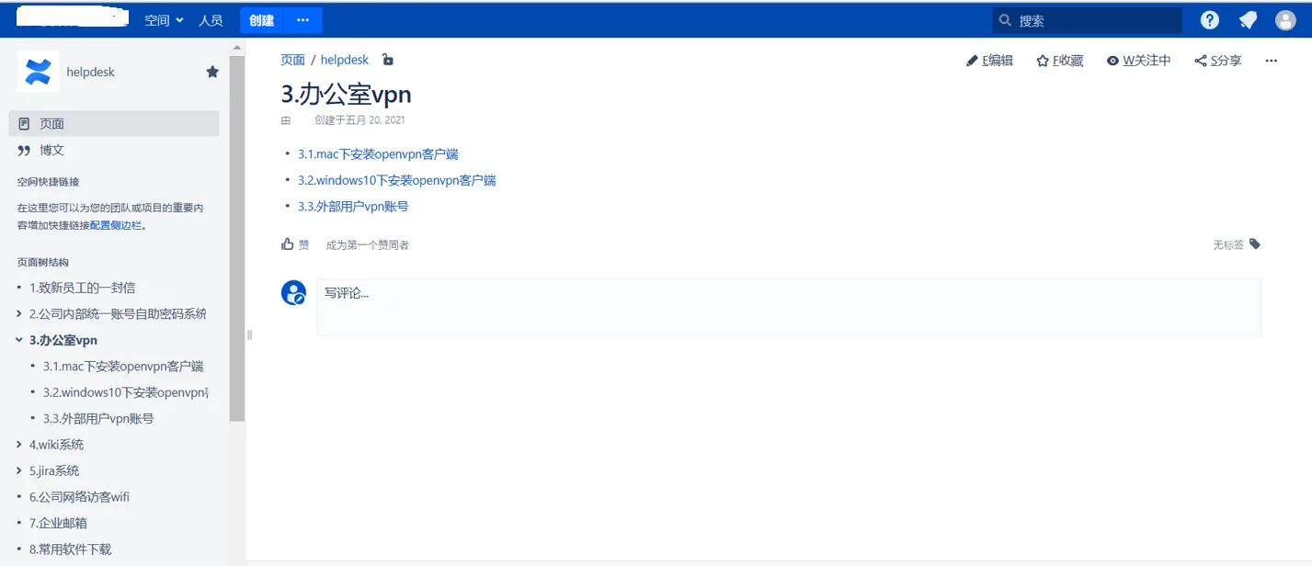Screen dimensions: 1312x566
Task: Click the helpdesk breadcrumb link
Action: pyautogui.click(x=345, y=60)
